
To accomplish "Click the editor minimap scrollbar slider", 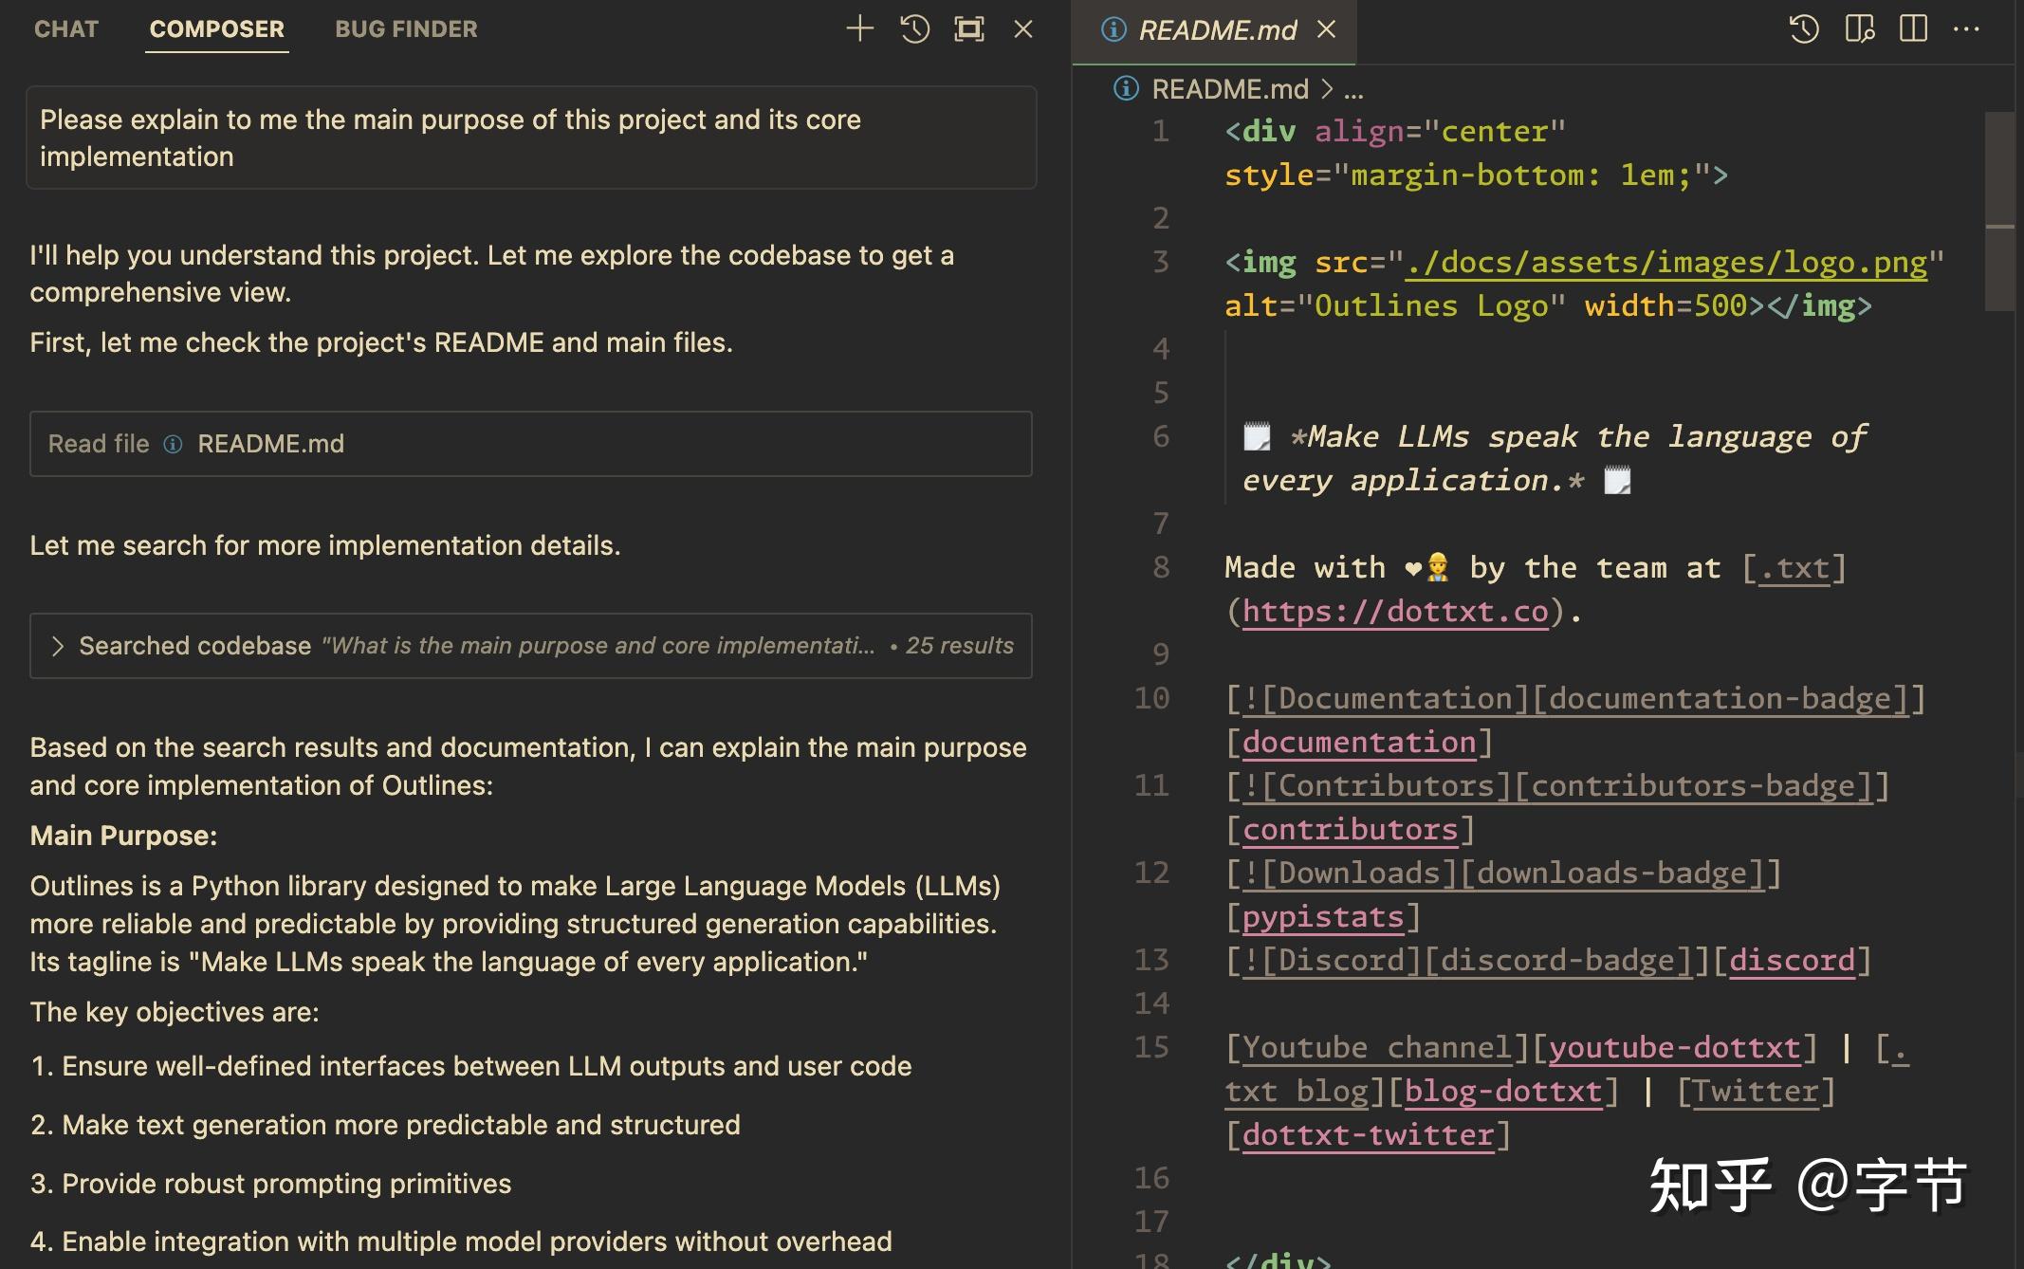I will [x=1998, y=211].
